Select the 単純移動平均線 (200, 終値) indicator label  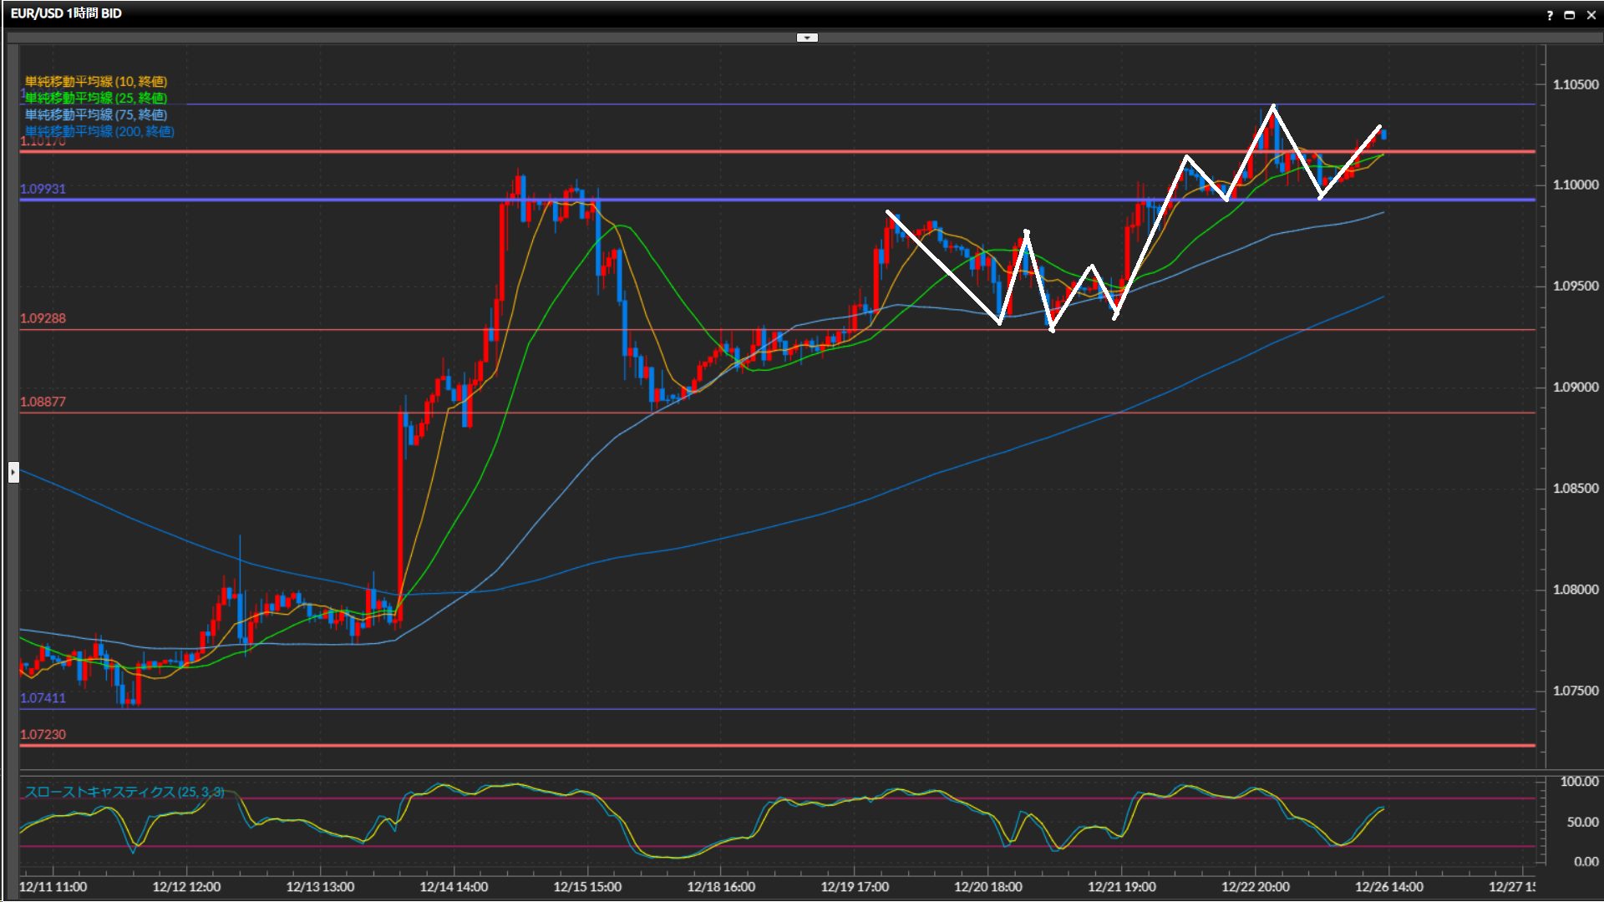tap(99, 131)
